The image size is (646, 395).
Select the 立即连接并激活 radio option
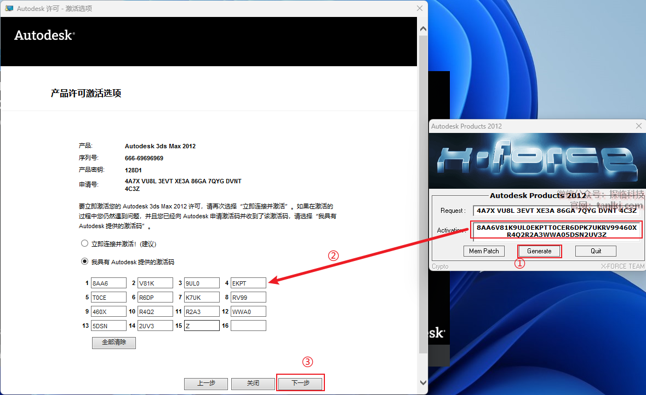[84, 243]
